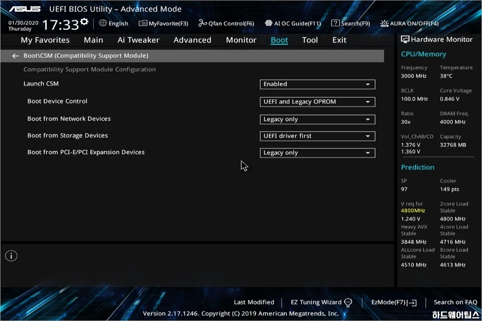Select Boot from Network Devices label
This screenshot has width=482, height=321.
point(69,119)
